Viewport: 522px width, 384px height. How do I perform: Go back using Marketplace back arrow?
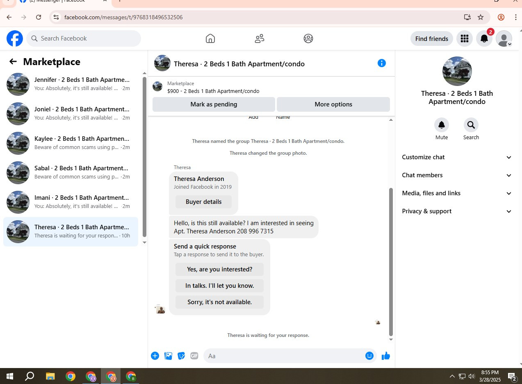coord(13,62)
